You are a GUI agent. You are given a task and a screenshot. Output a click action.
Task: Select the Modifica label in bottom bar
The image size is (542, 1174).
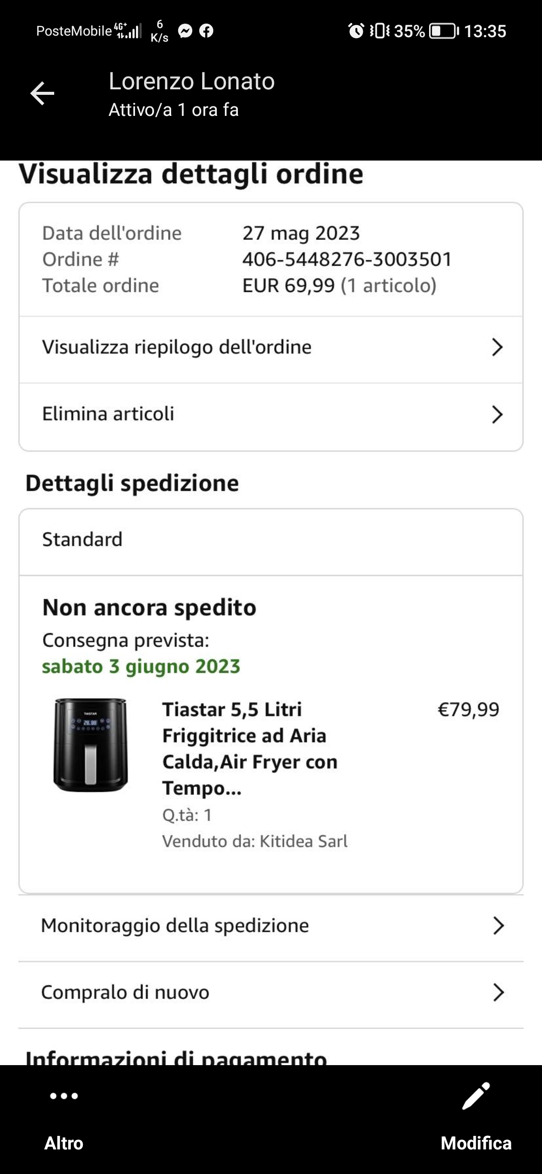tap(476, 1143)
